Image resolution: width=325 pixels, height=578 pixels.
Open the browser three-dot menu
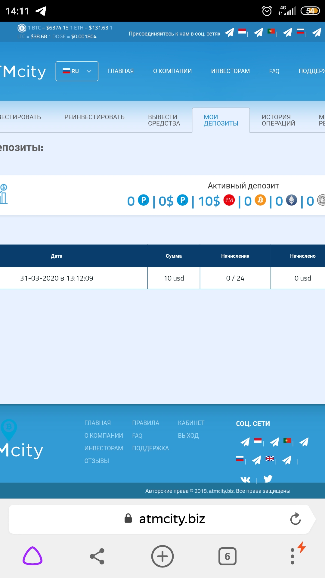point(292,556)
